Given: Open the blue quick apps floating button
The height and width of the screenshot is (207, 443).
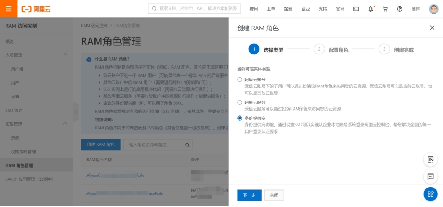Looking at the screenshot, I should pos(430,194).
